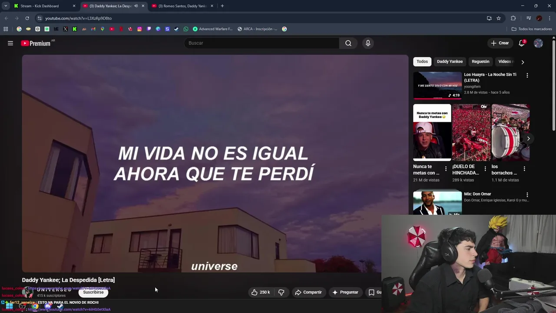Click the magnifier search button
The height and width of the screenshot is (313, 556).
pyautogui.click(x=348, y=43)
